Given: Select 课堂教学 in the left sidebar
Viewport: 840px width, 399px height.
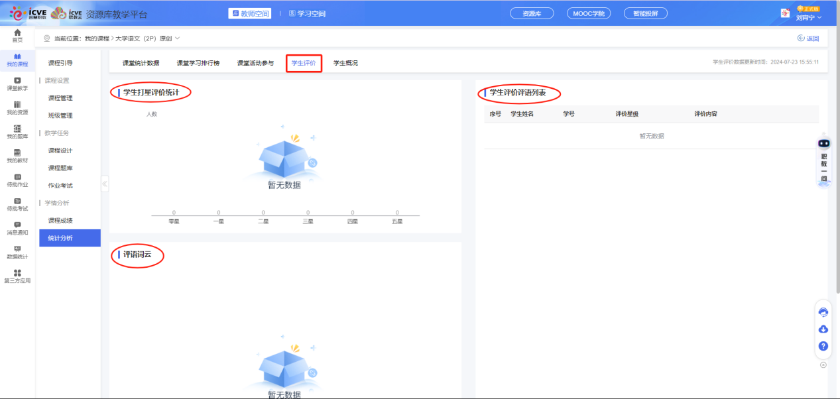Looking at the screenshot, I should (x=16, y=84).
